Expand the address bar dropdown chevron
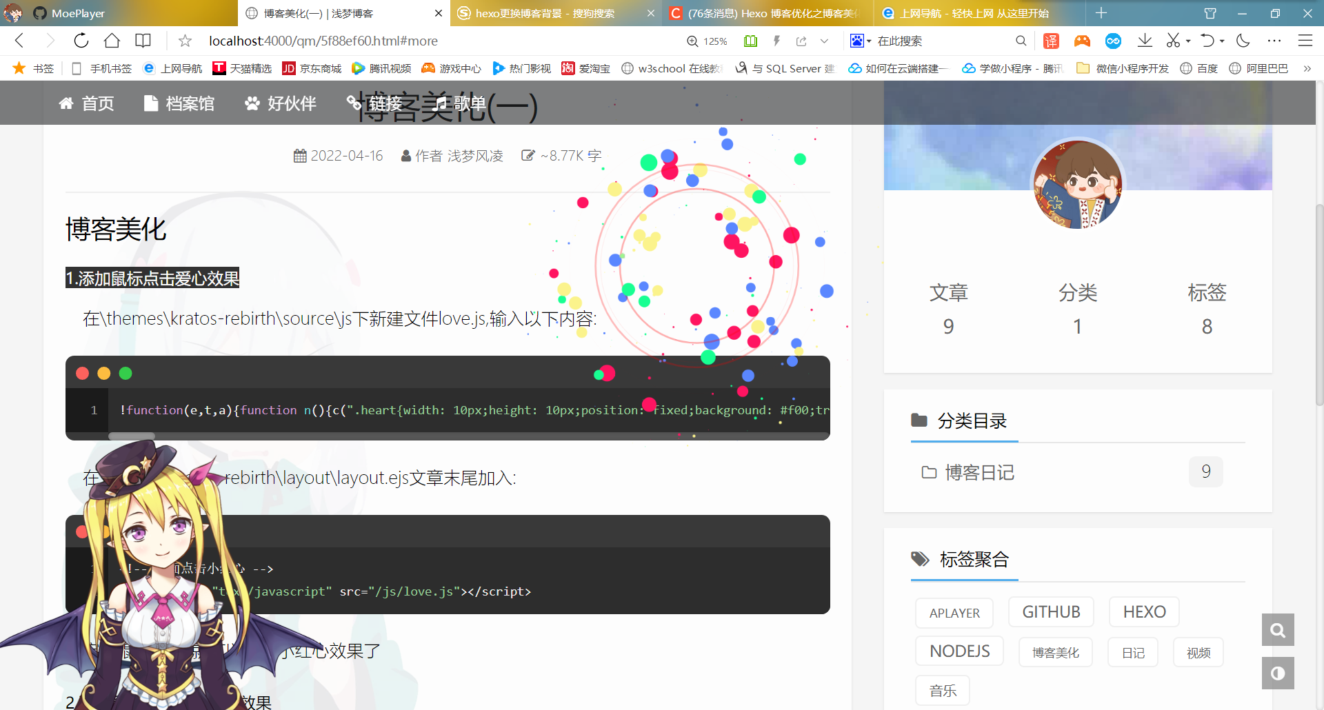Viewport: 1324px width, 710px height. pyautogui.click(x=824, y=41)
